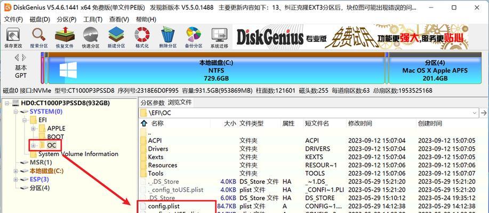Image resolution: width=489 pixels, height=213 pixels.
Task: Open the 分区(P) menu
Action: [67, 19]
